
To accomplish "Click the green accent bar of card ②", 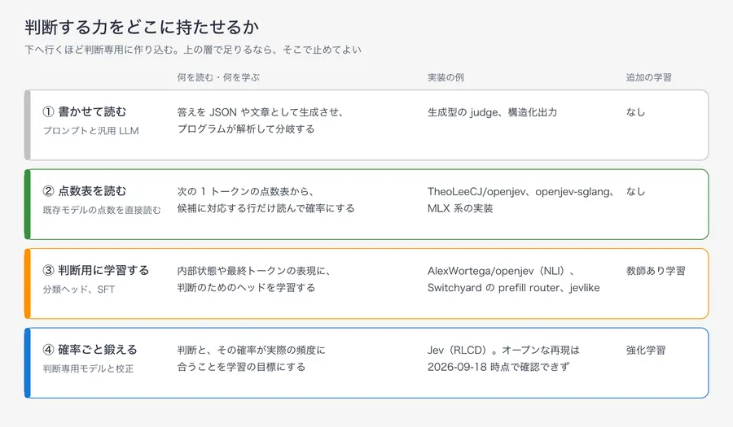I will point(27,204).
